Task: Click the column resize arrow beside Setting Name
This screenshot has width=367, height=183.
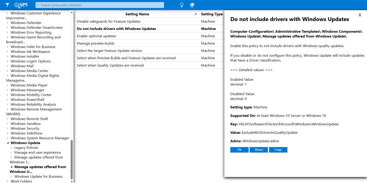Action: (x=196, y=14)
